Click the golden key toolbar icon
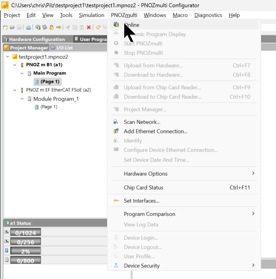 [58, 27]
